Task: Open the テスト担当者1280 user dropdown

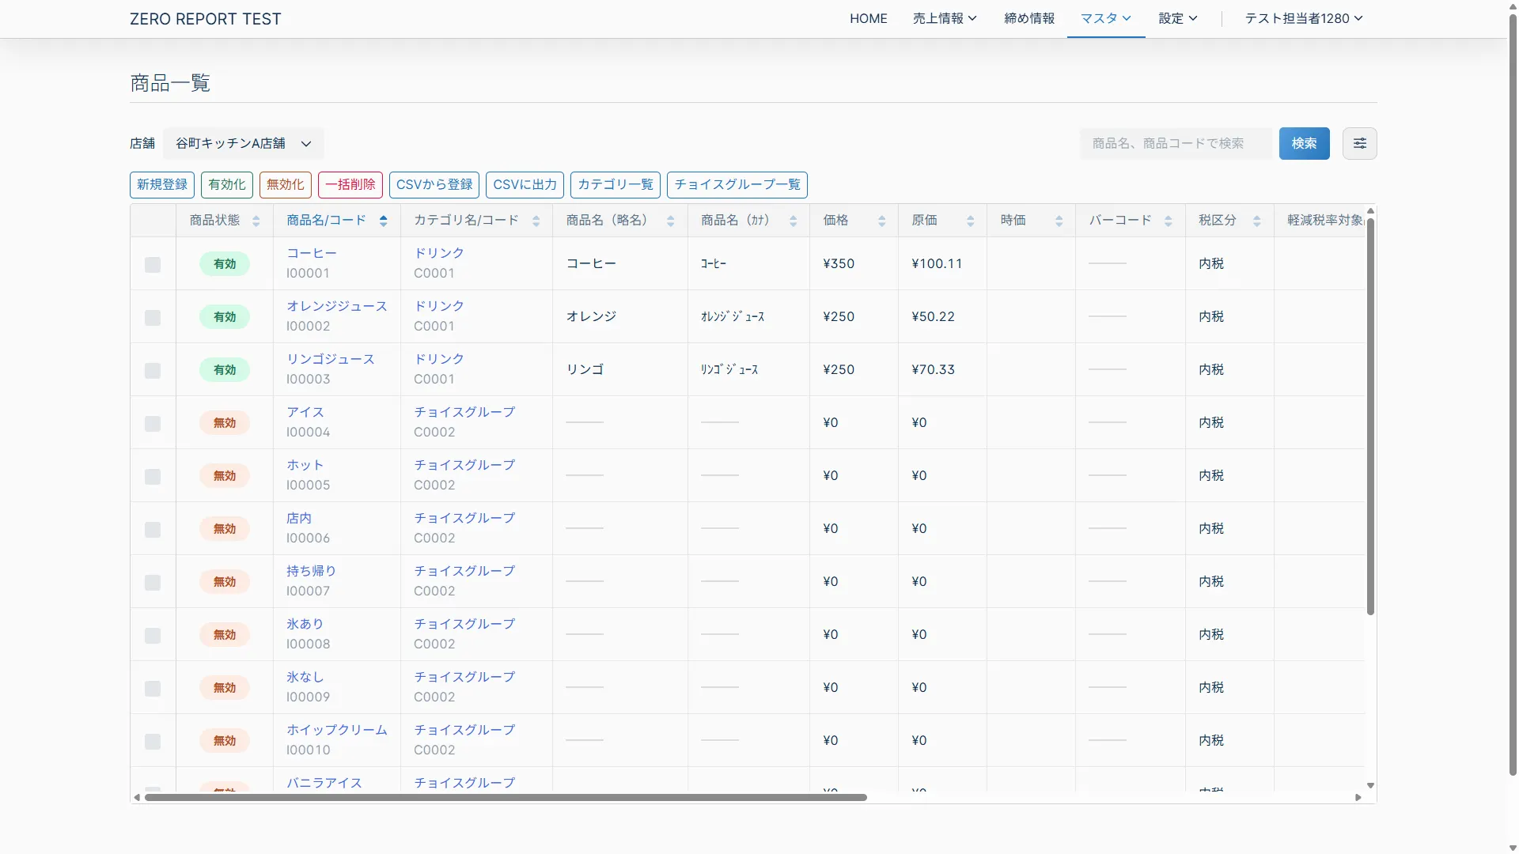Action: click(x=1303, y=18)
